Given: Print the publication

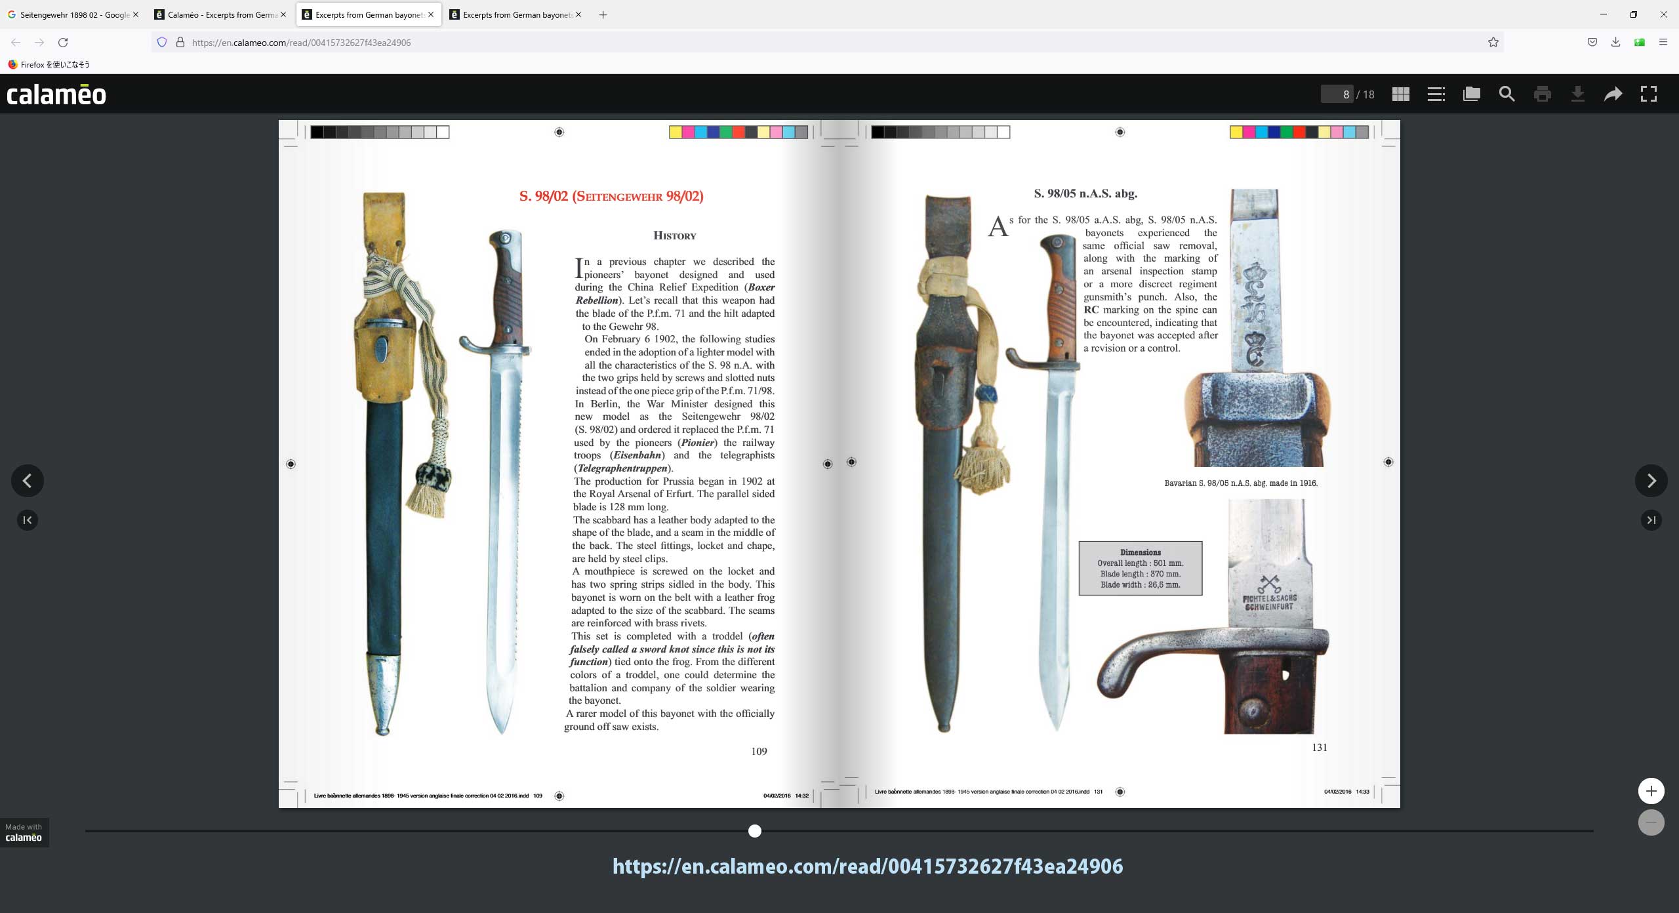Looking at the screenshot, I should [x=1542, y=94].
